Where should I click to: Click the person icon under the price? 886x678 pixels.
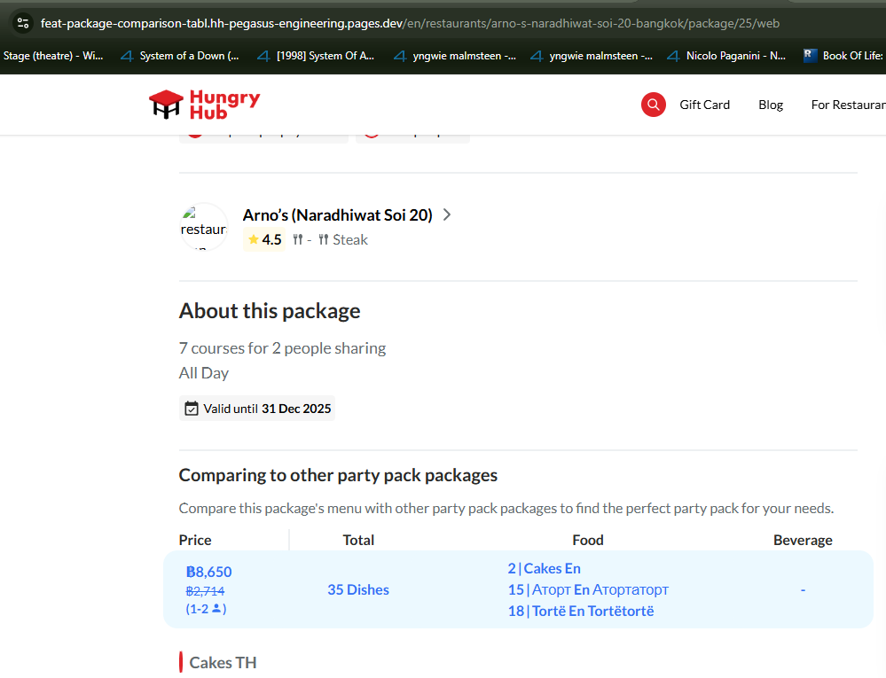217,609
